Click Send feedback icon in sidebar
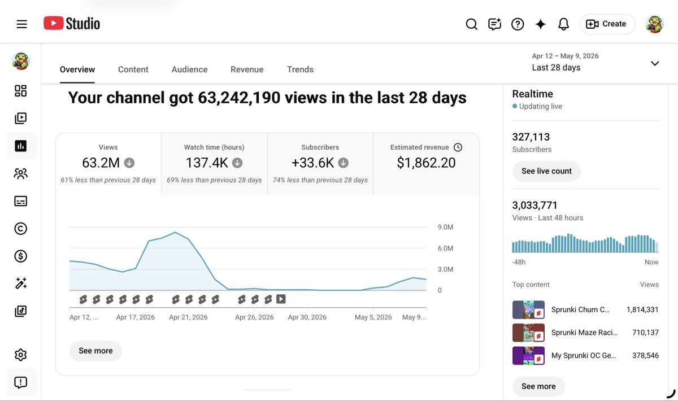The height and width of the screenshot is (401, 678). [x=21, y=382]
